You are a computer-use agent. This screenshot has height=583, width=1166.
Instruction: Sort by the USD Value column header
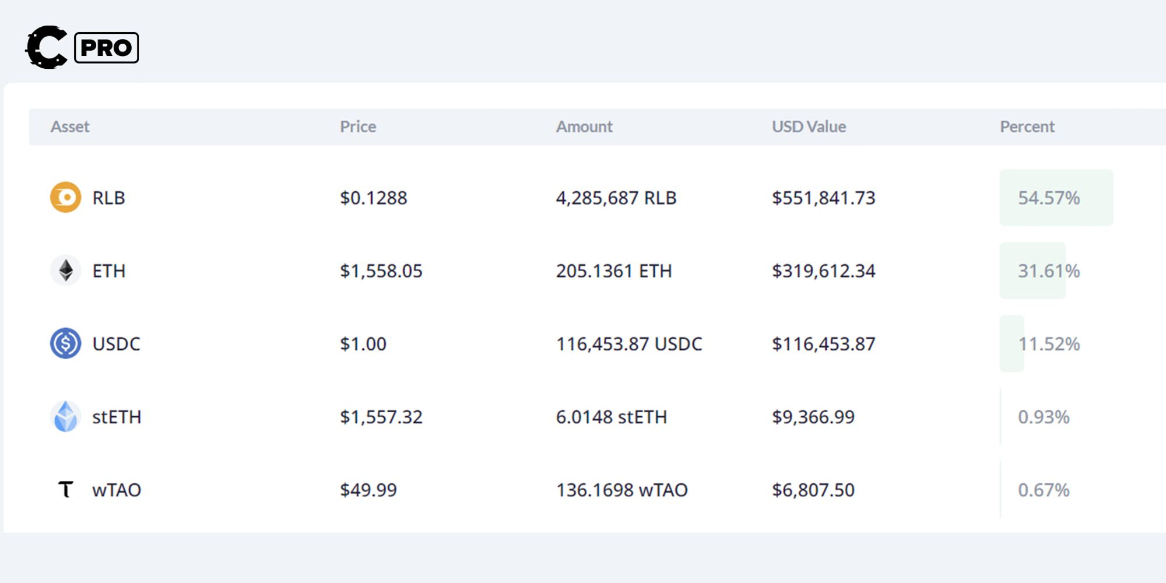click(x=809, y=127)
